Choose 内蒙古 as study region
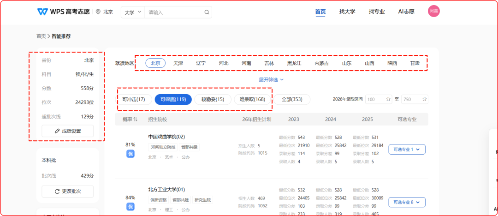 click(x=322, y=63)
